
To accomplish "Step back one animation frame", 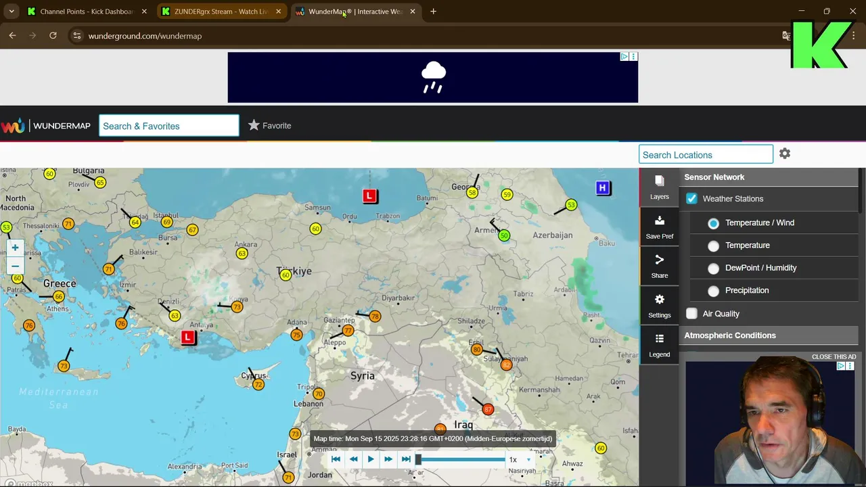I will [x=353, y=459].
